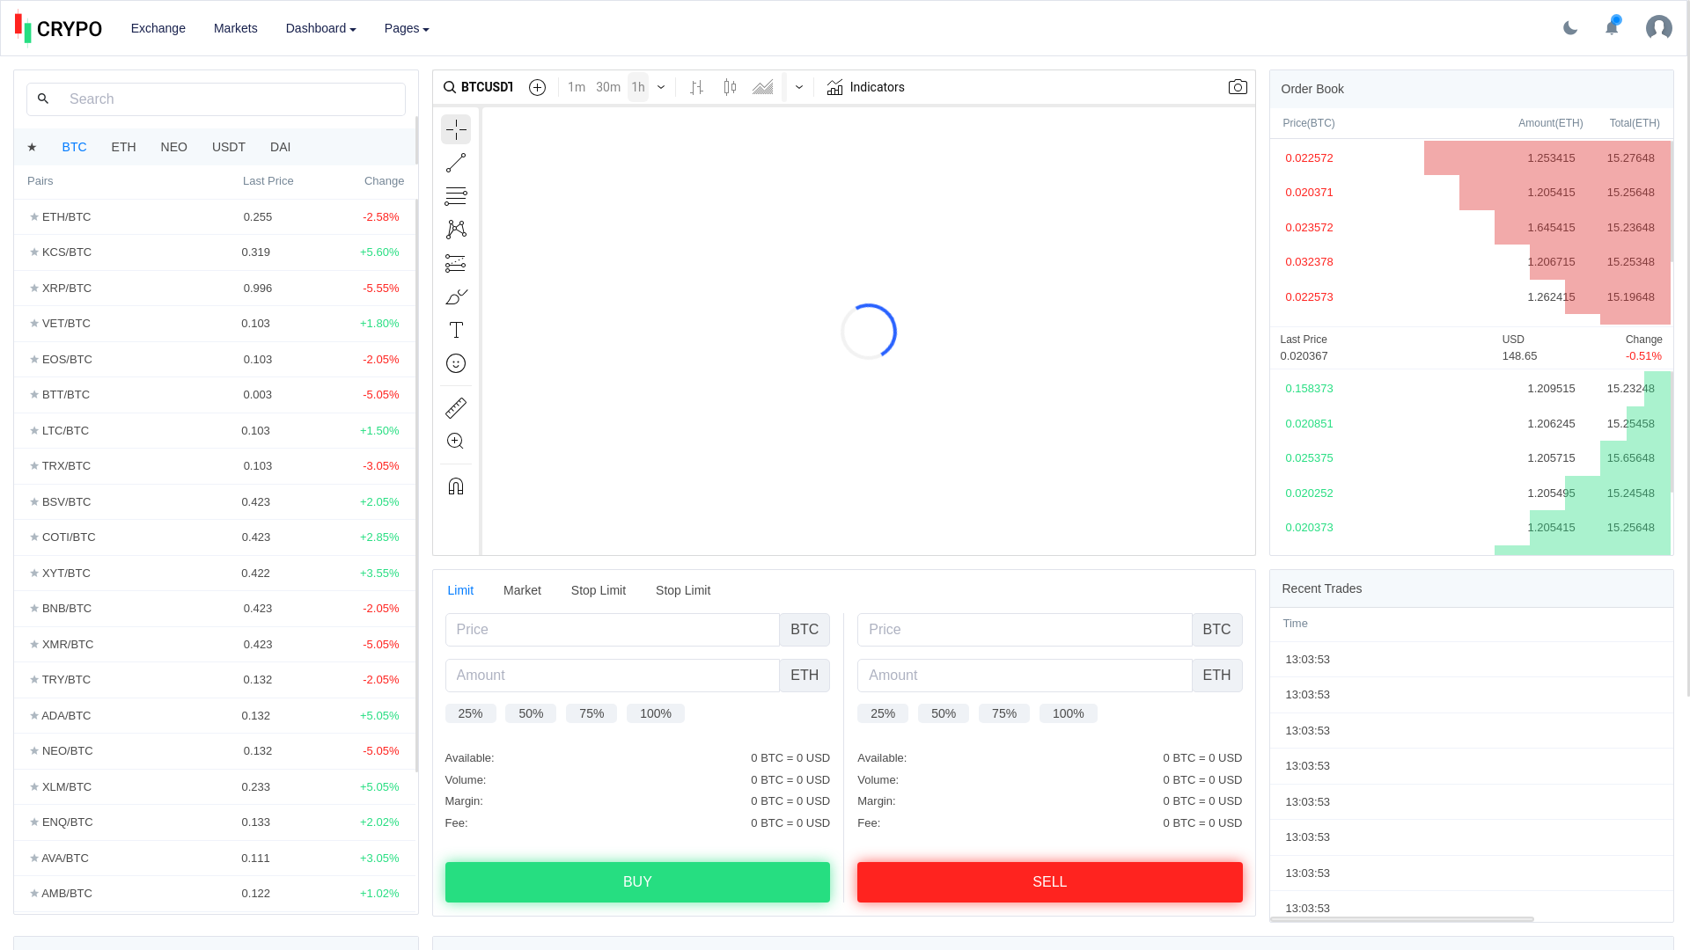1690x950 pixels.
Task: Select the ruler measure tool
Action: coord(456,408)
